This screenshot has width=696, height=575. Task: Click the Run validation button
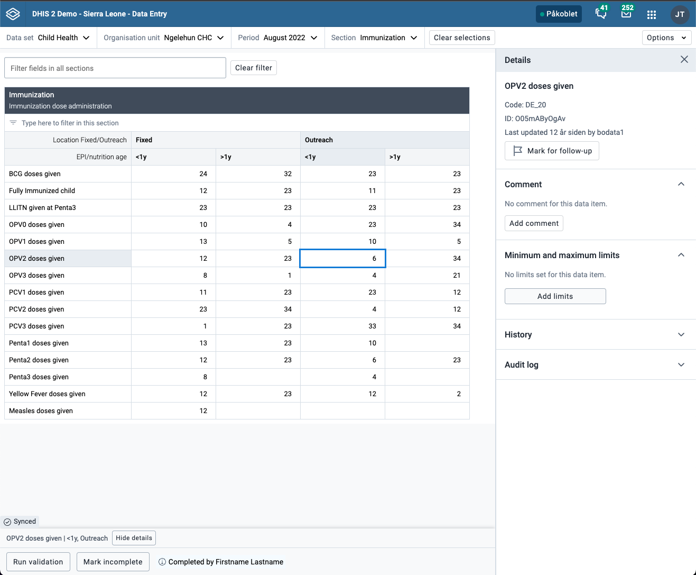pyautogui.click(x=38, y=562)
